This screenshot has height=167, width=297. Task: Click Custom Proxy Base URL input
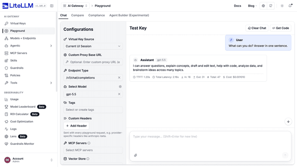pyautogui.click(x=93, y=62)
